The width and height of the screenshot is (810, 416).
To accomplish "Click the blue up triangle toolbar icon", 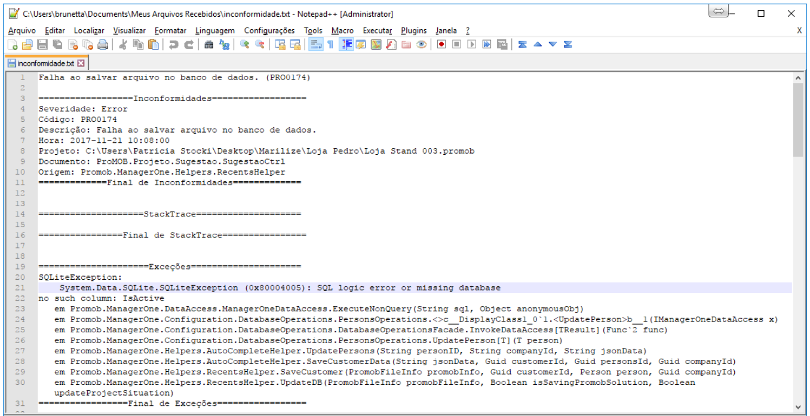I will coord(538,44).
